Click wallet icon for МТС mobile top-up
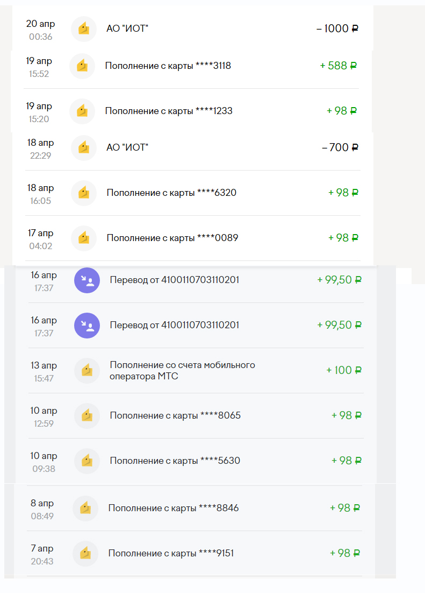Viewport: 425px width, 593px height. 87,371
